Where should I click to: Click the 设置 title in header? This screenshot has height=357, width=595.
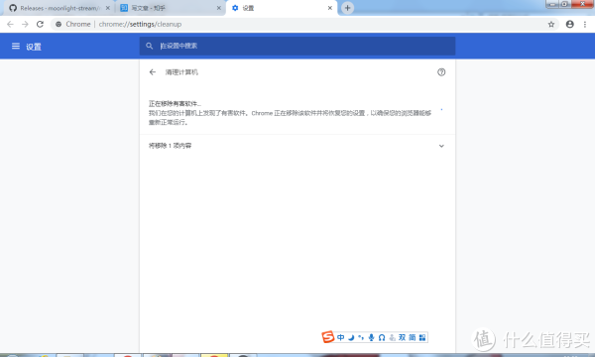click(34, 47)
